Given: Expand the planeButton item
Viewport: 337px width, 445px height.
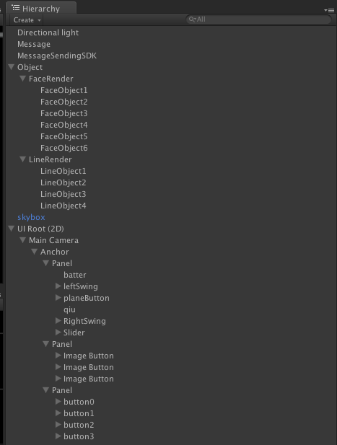Looking at the screenshot, I should coord(58,298).
